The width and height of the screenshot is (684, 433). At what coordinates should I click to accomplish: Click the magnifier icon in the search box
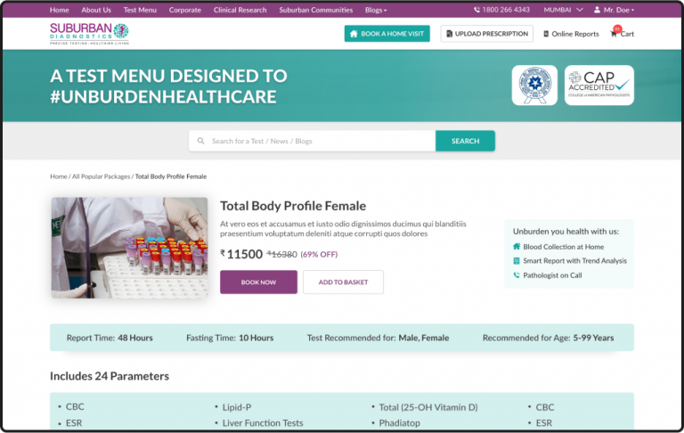coord(200,141)
